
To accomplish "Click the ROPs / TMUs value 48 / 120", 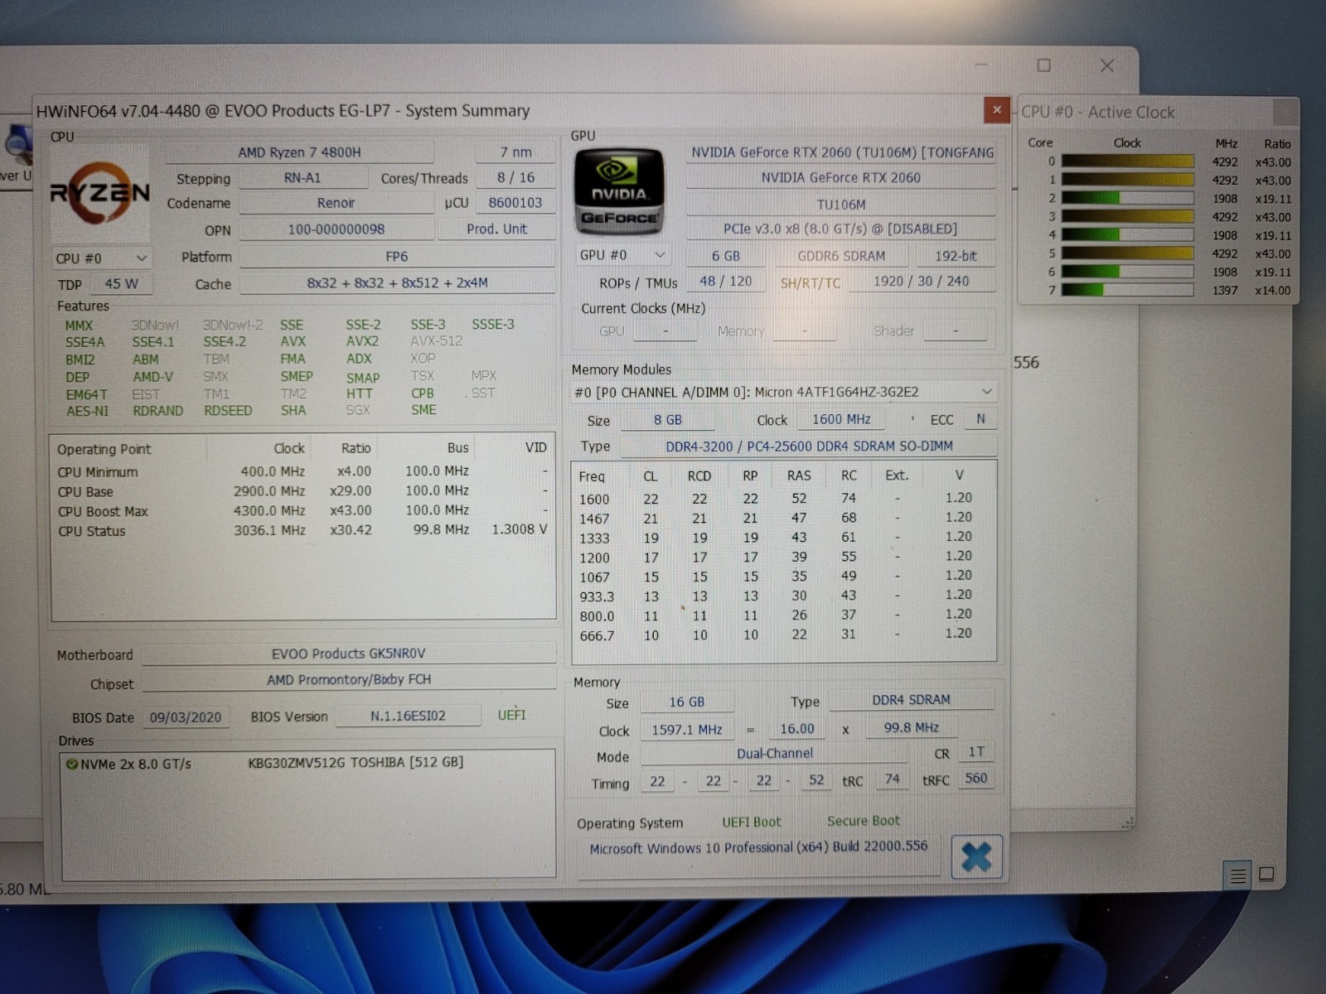I will pos(725,281).
